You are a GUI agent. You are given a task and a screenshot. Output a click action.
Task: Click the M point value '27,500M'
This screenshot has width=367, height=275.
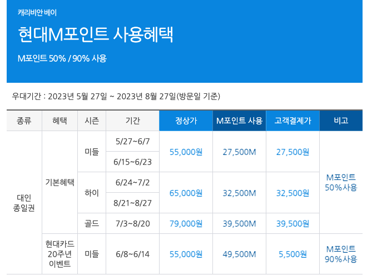tap(240, 152)
